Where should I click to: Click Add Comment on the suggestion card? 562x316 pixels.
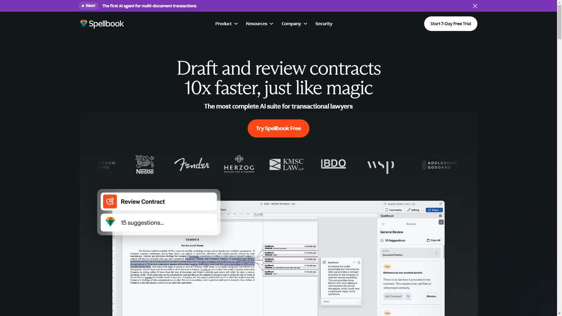[393, 296]
